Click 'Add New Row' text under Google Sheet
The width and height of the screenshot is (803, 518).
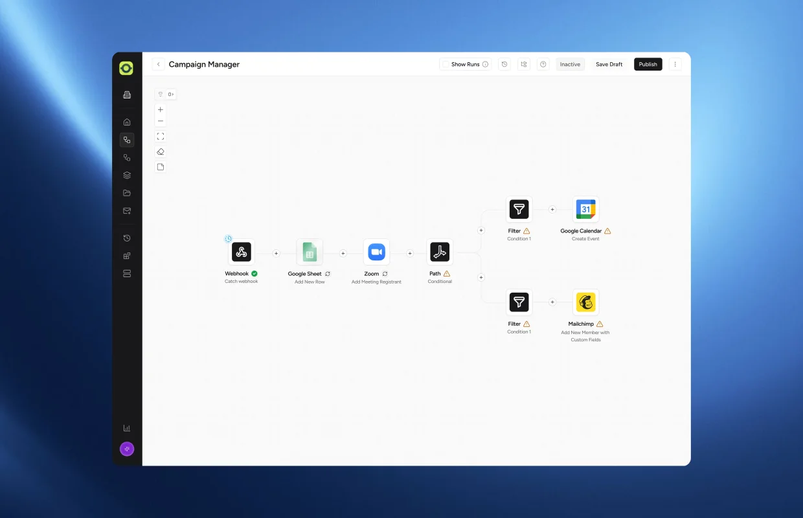(310, 282)
